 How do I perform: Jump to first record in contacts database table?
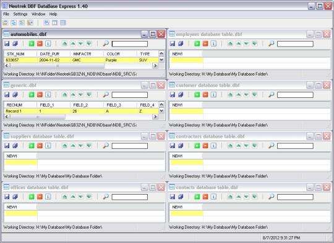[230, 197]
